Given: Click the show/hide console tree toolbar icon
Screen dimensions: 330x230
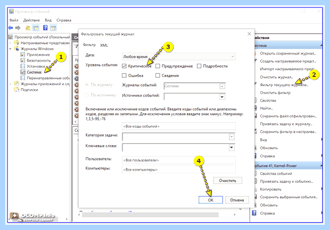Looking at the screenshot, I should coord(36,28).
